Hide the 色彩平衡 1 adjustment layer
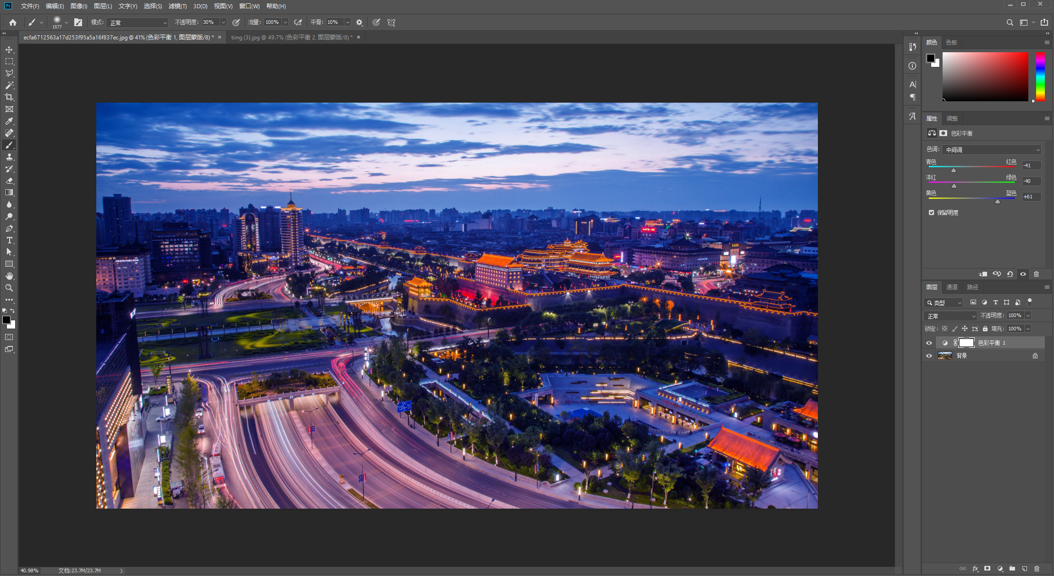 [929, 343]
